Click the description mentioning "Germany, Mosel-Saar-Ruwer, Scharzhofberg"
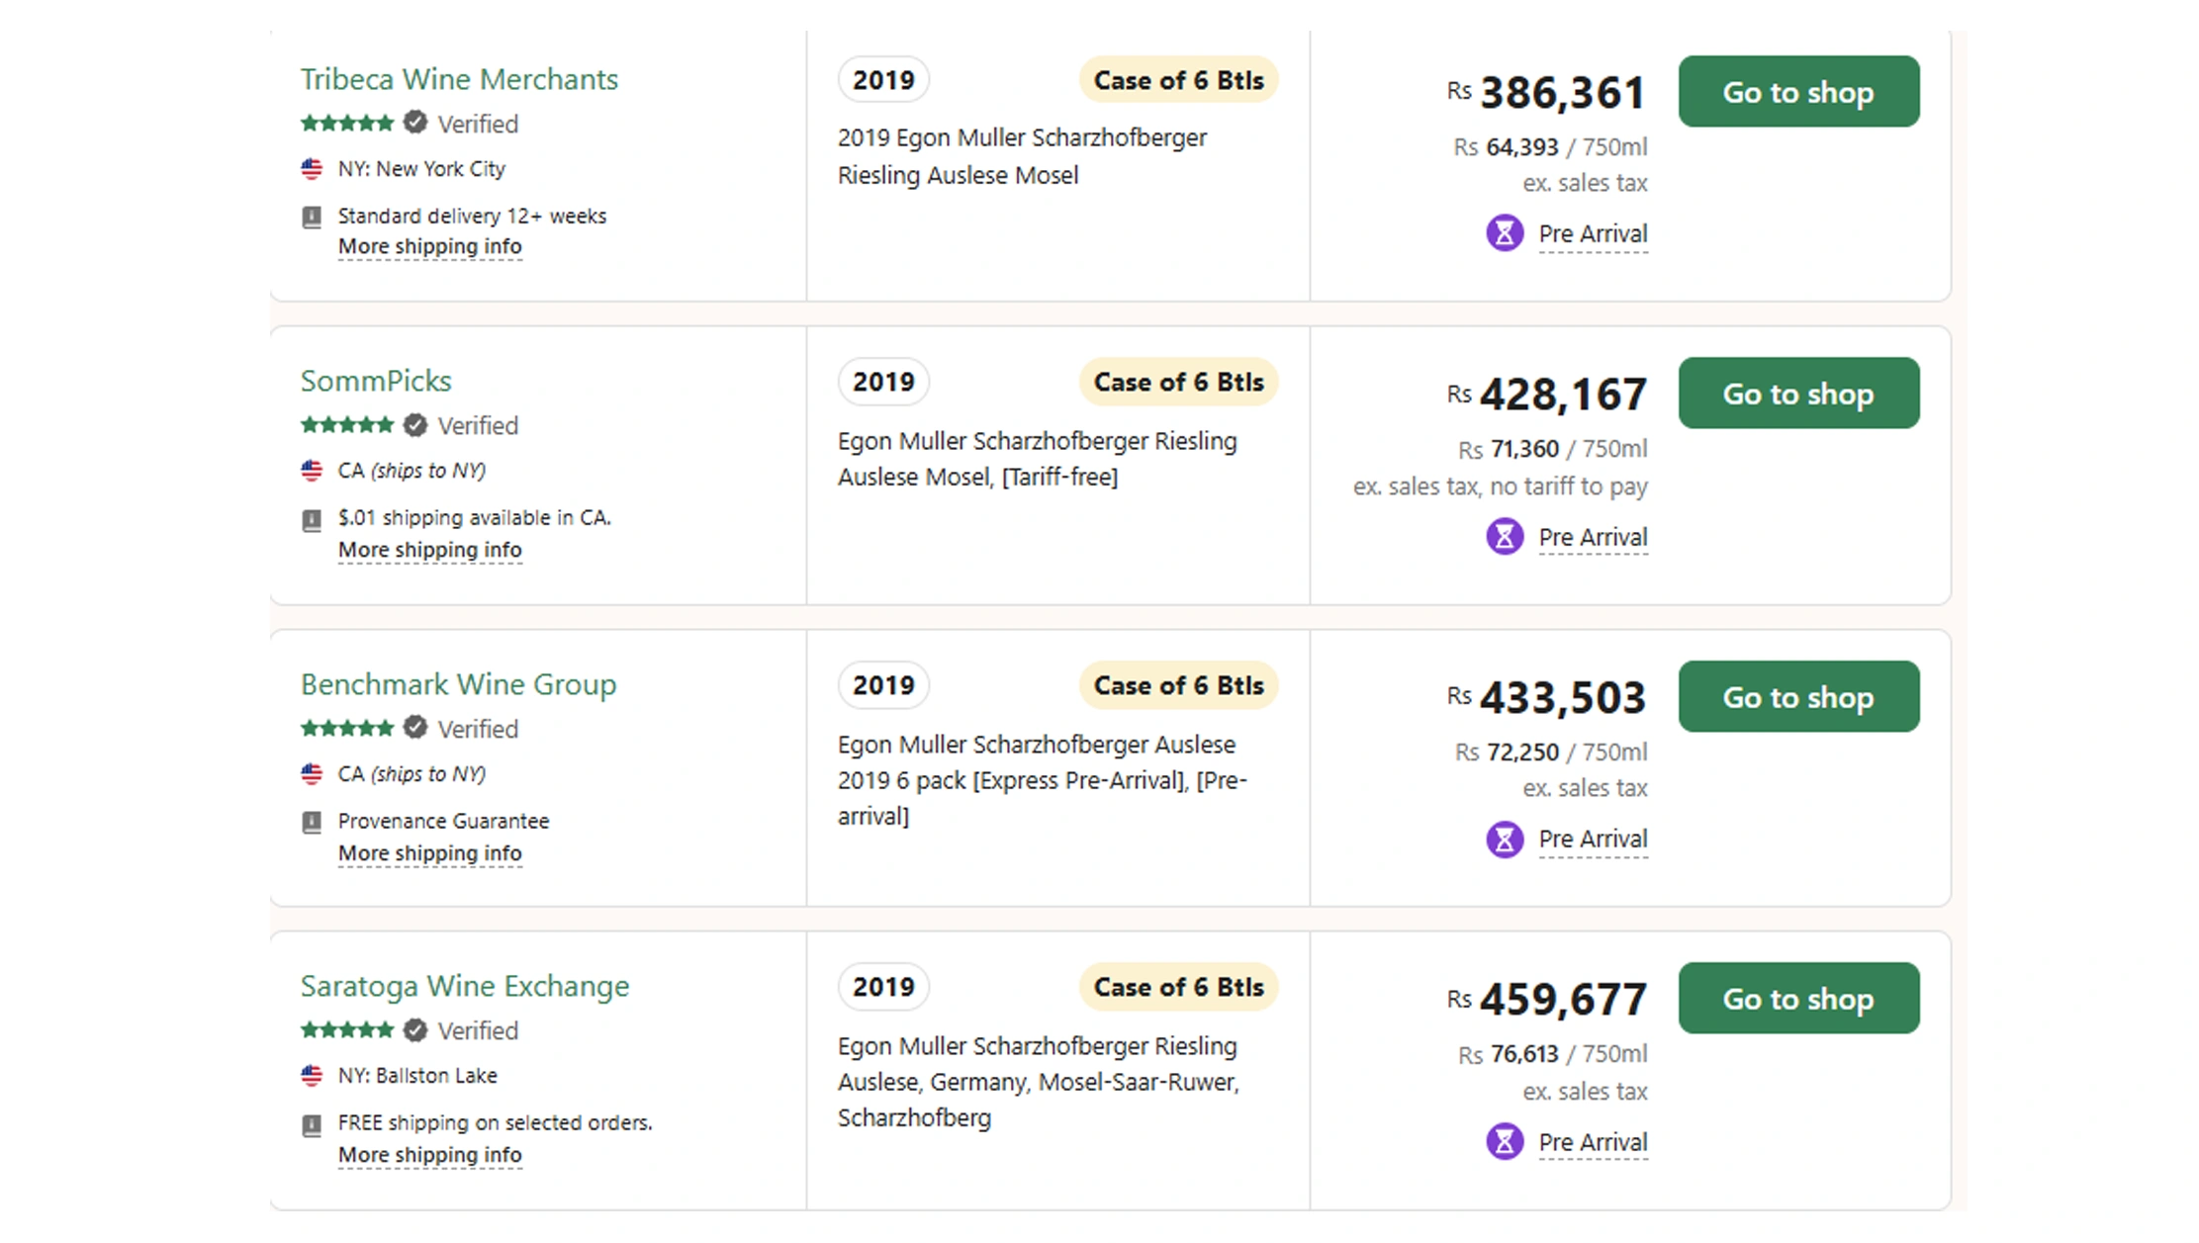The width and height of the screenshot is (2199, 1243). click(1039, 1082)
